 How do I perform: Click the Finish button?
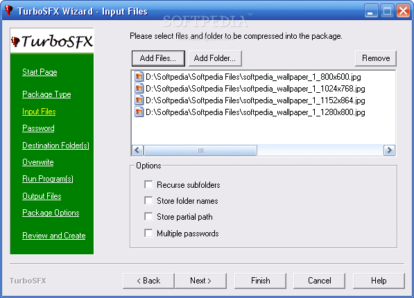[x=260, y=281]
